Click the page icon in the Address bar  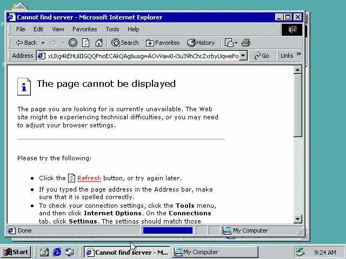coord(42,56)
